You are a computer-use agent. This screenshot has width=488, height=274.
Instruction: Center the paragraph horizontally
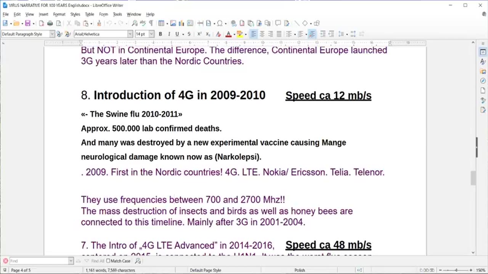pyautogui.click(x=262, y=34)
